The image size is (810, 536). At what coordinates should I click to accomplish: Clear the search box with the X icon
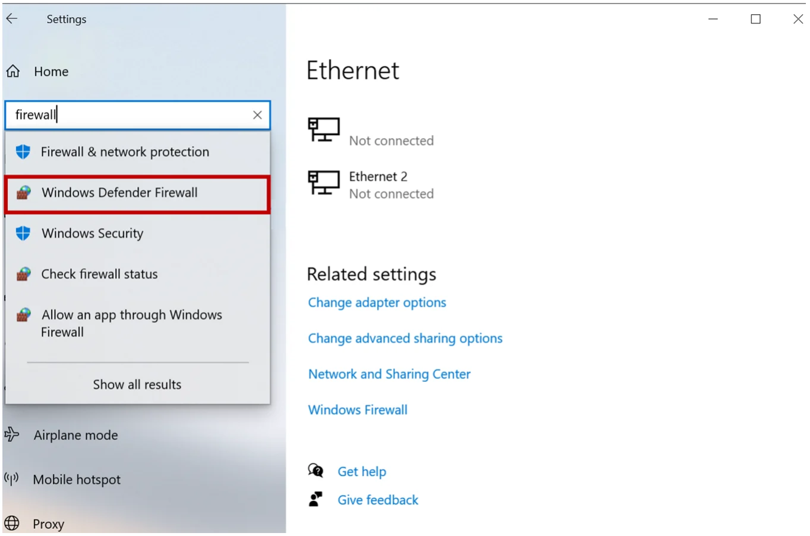[x=257, y=115]
